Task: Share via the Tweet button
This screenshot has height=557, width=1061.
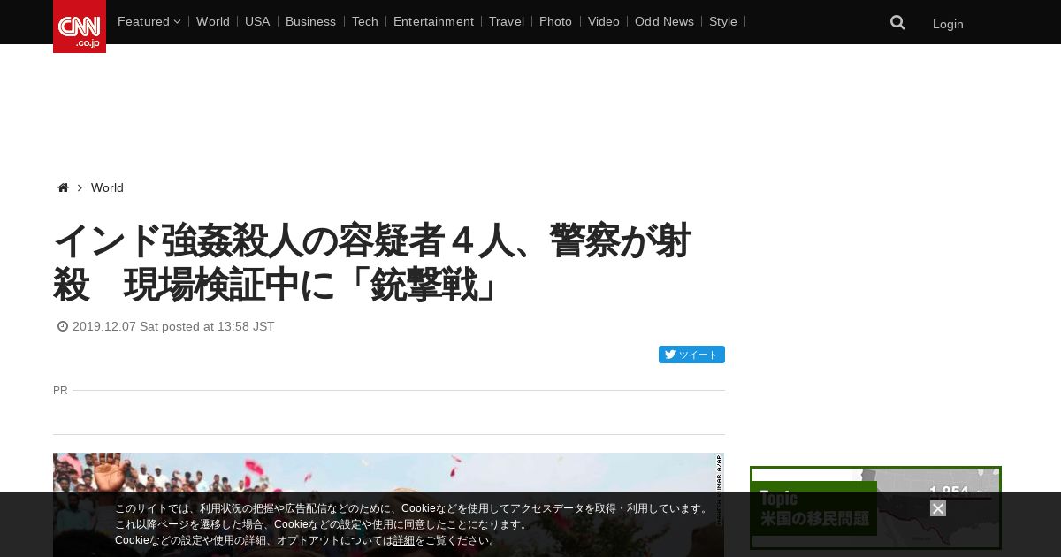Action: 691,355
